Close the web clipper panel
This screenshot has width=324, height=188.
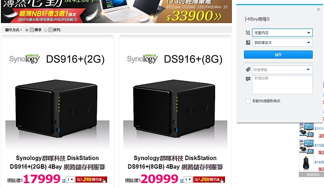[319, 9]
